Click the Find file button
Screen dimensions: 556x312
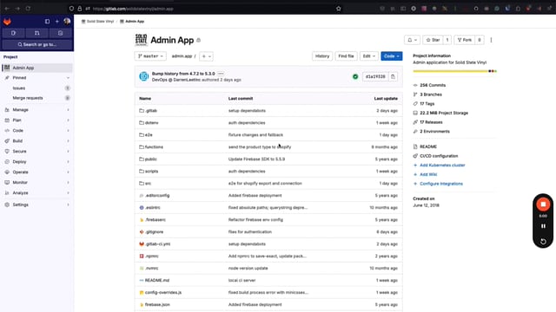[x=346, y=56]
